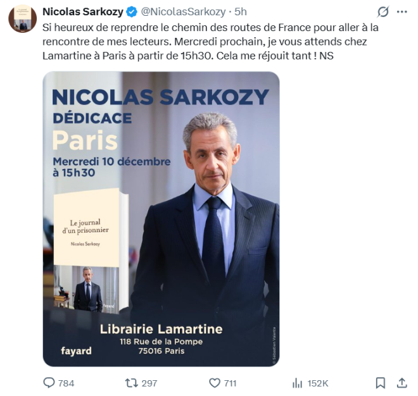Click the 784 replies count
The height and width of the screenshot is (396, 418).
pyautogui.click(x=66, y=383)
